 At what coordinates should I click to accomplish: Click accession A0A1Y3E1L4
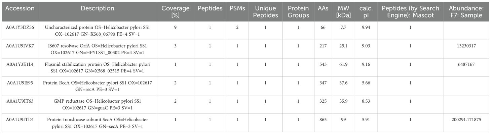18,64
